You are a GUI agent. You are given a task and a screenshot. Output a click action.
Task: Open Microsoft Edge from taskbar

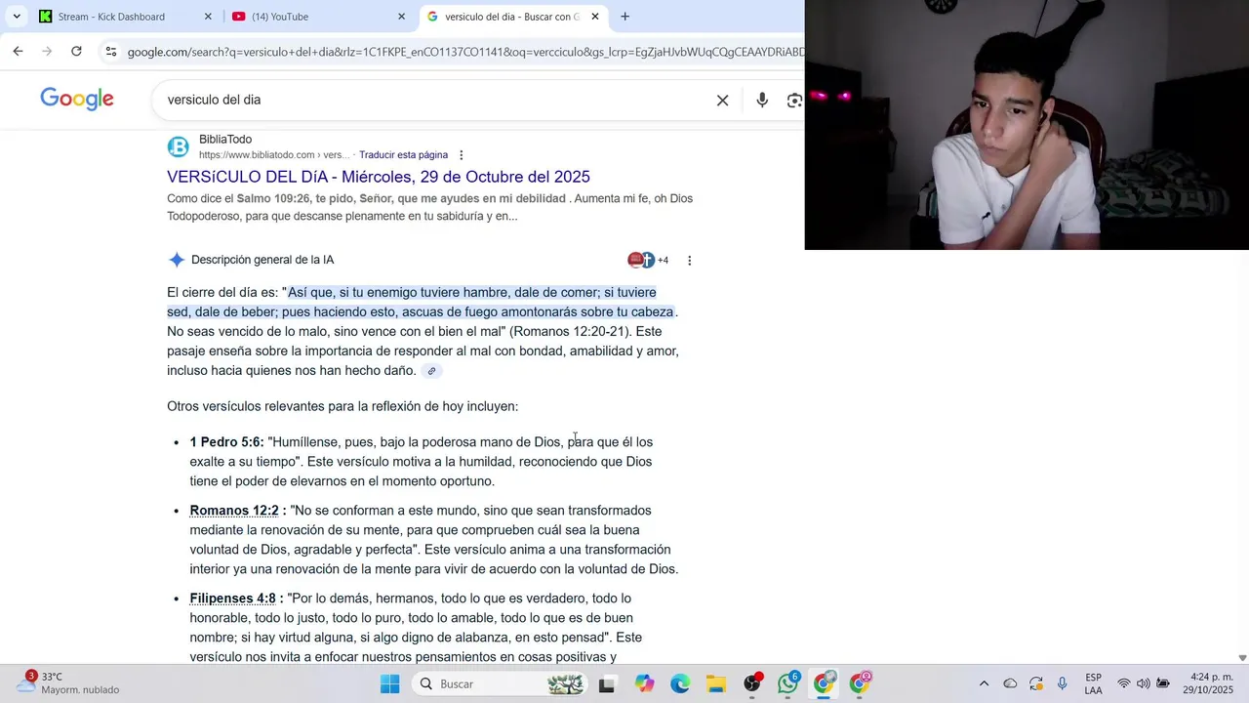680,683
